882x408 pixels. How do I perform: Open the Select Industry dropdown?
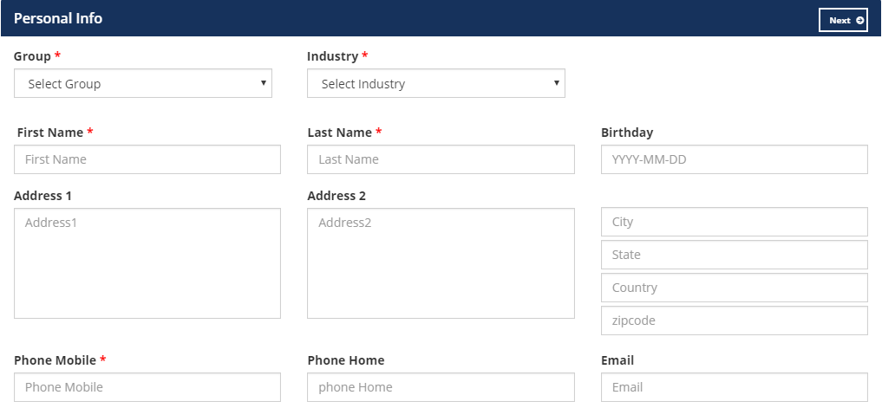point(436,83)
